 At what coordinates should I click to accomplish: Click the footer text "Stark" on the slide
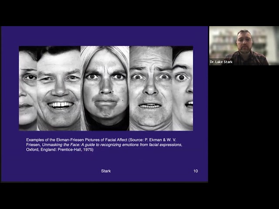106,171
